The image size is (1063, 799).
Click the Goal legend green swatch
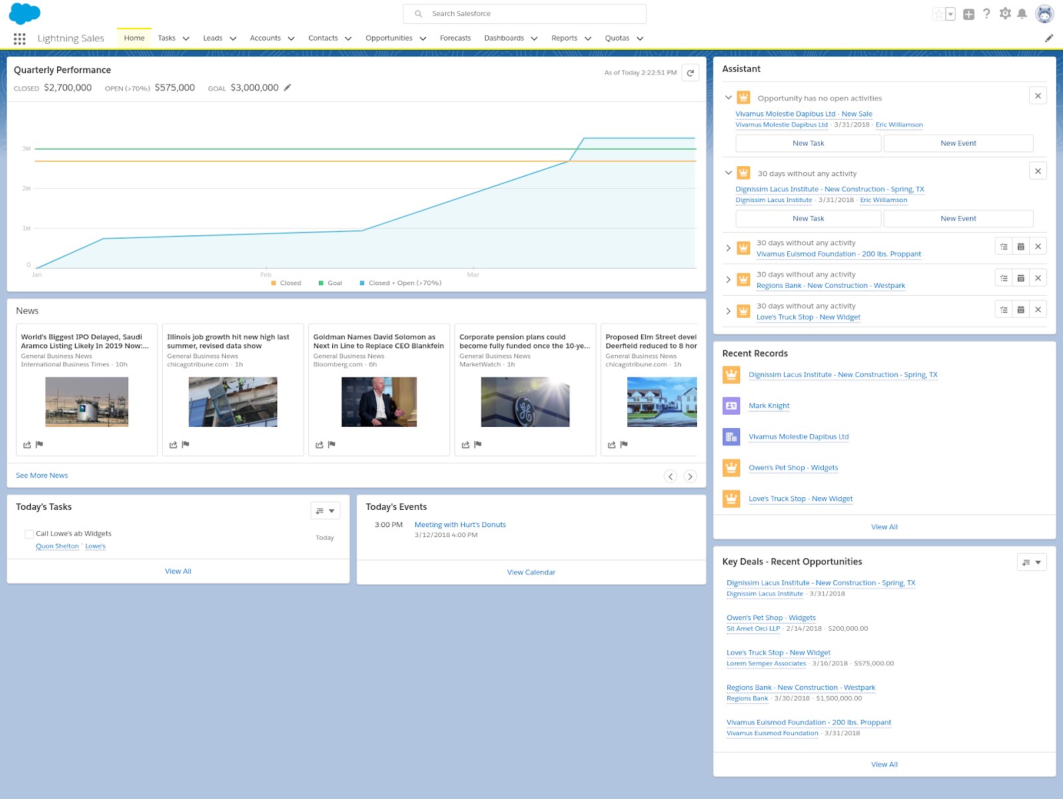click(321, 283)
